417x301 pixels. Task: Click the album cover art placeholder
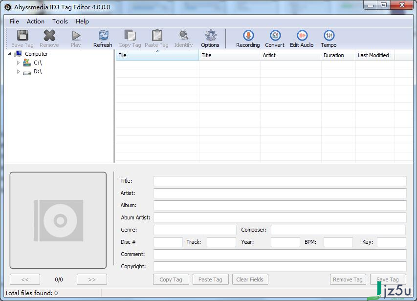[x=58, y=220]
